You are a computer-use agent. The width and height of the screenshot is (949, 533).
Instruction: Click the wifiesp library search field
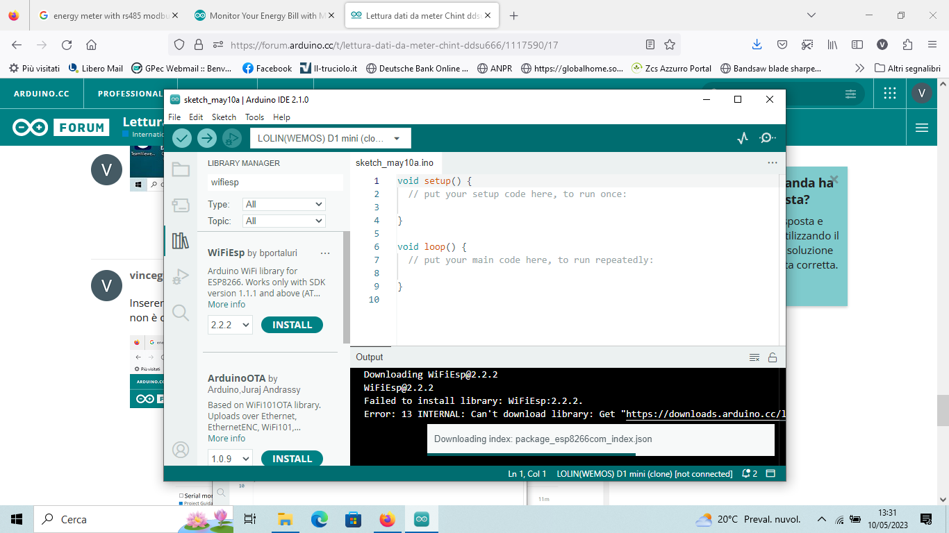point(275,182)
